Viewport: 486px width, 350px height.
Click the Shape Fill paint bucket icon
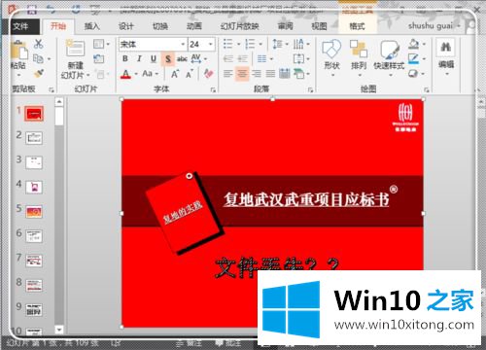[413, 44]
